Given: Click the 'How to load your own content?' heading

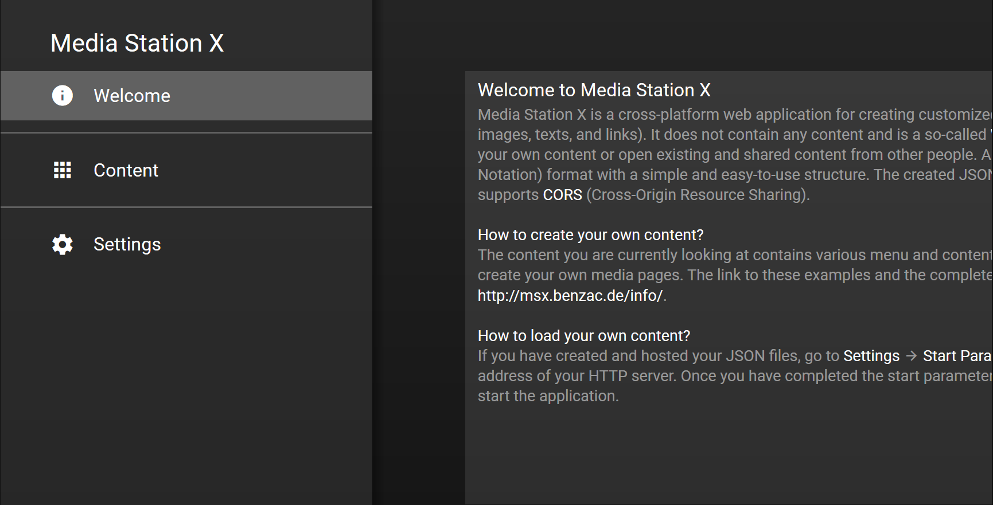Looking at the screenshot, I should pos(584,336).
